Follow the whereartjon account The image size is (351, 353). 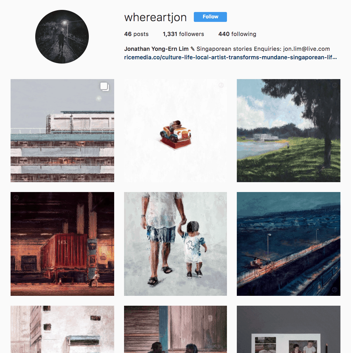[210, 17]
